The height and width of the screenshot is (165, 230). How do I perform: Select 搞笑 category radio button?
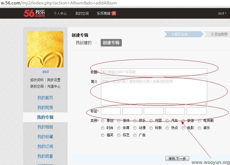point(103,135)
